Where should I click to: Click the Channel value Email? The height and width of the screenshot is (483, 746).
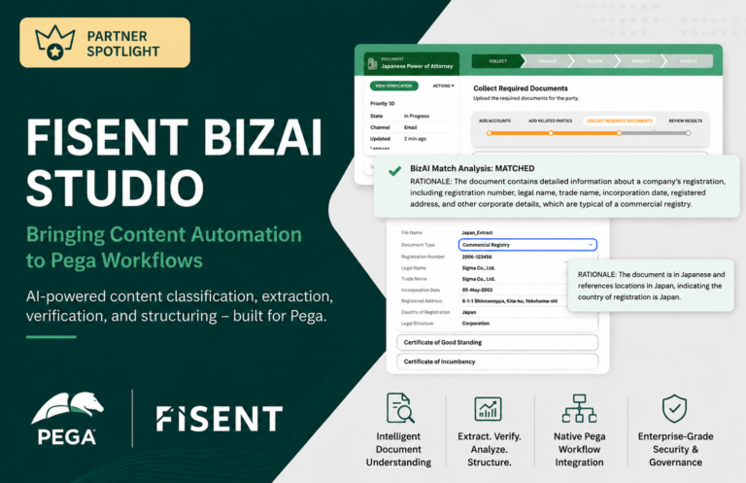click(410, 127)
